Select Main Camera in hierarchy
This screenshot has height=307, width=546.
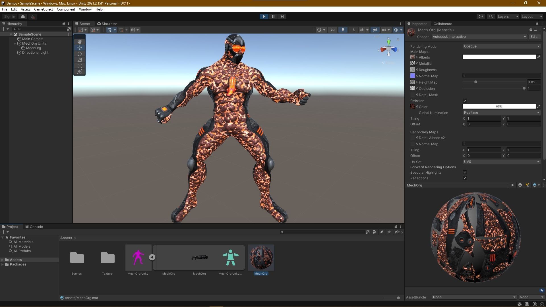[x=33, y=39]
